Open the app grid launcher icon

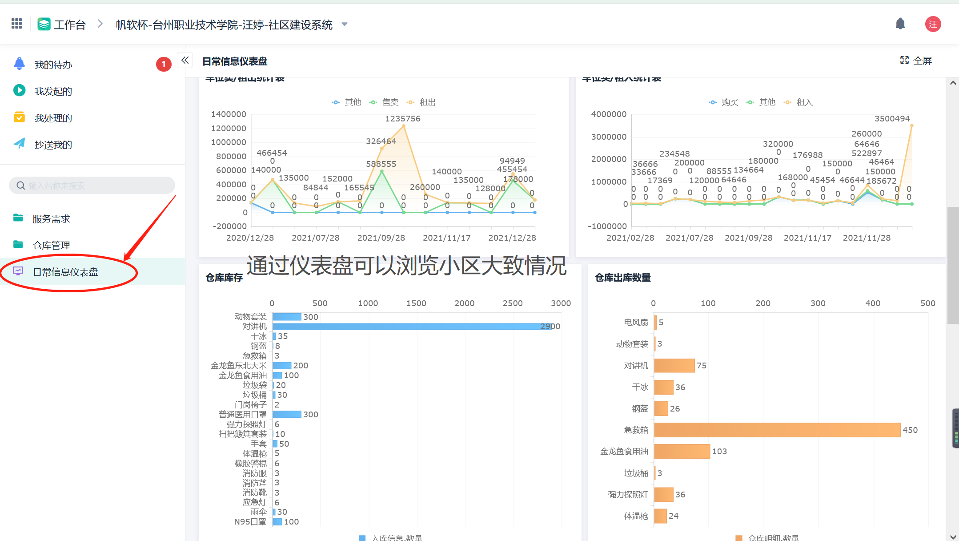point(16,24)
